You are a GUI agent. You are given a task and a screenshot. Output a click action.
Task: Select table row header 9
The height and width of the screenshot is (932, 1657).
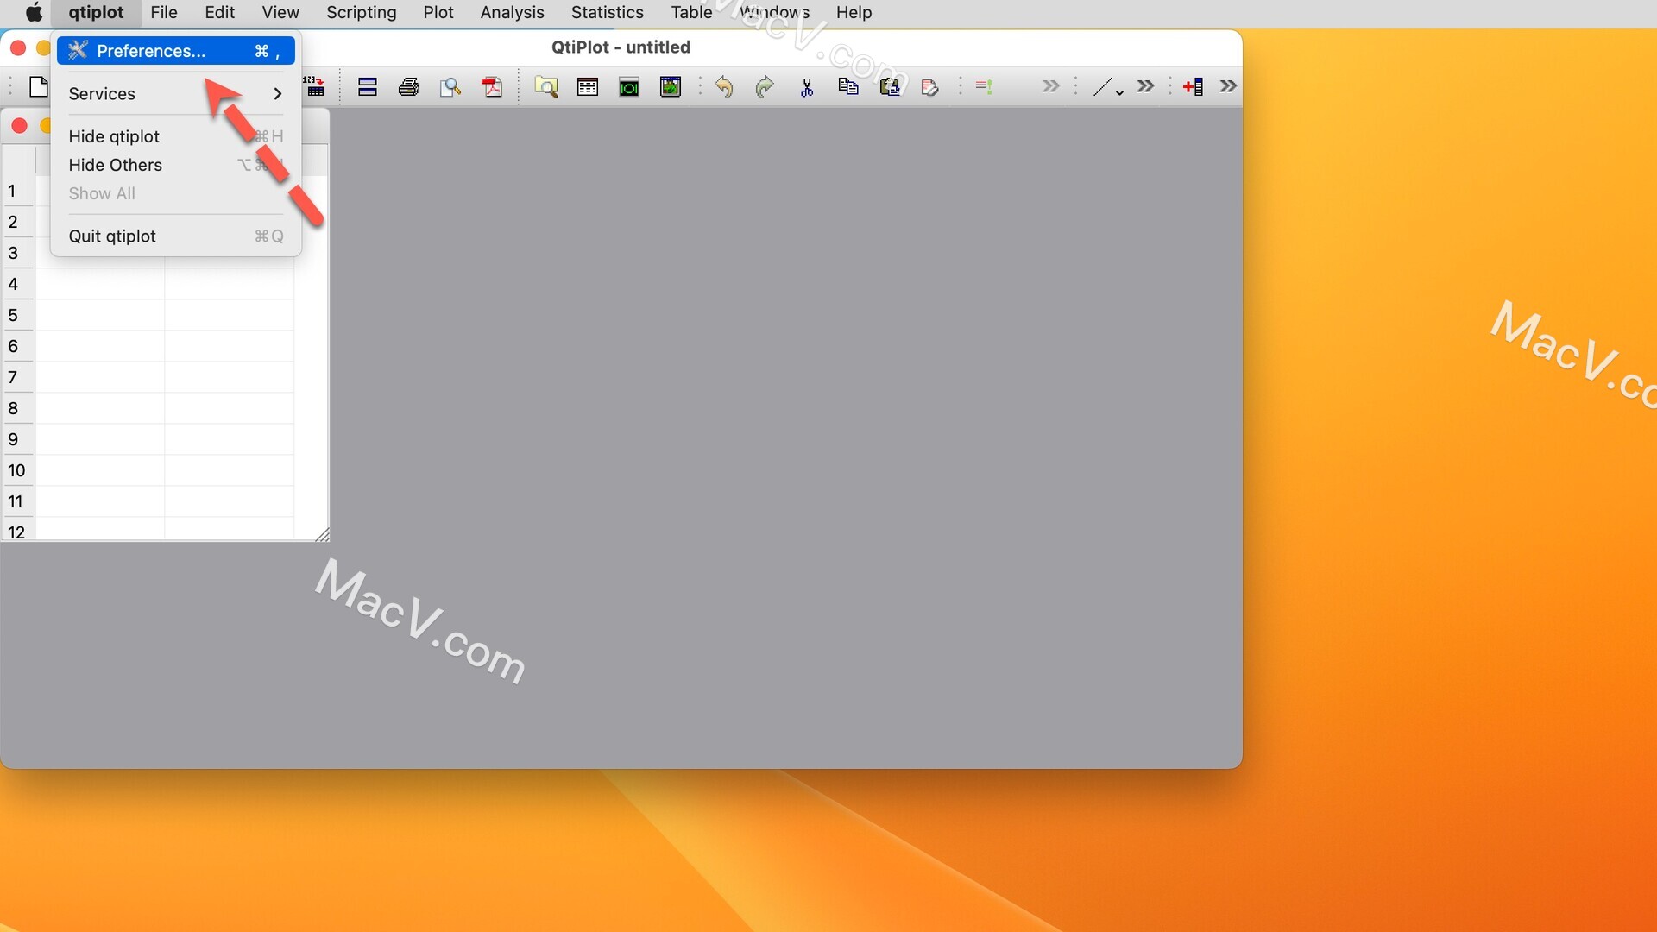coord(16,439)
